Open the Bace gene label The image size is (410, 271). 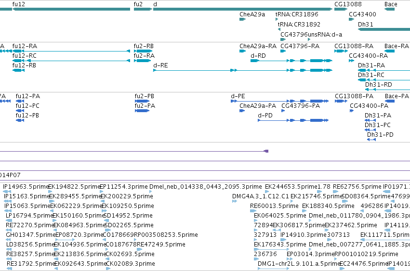pyautogui.click(x=391, y=4)
